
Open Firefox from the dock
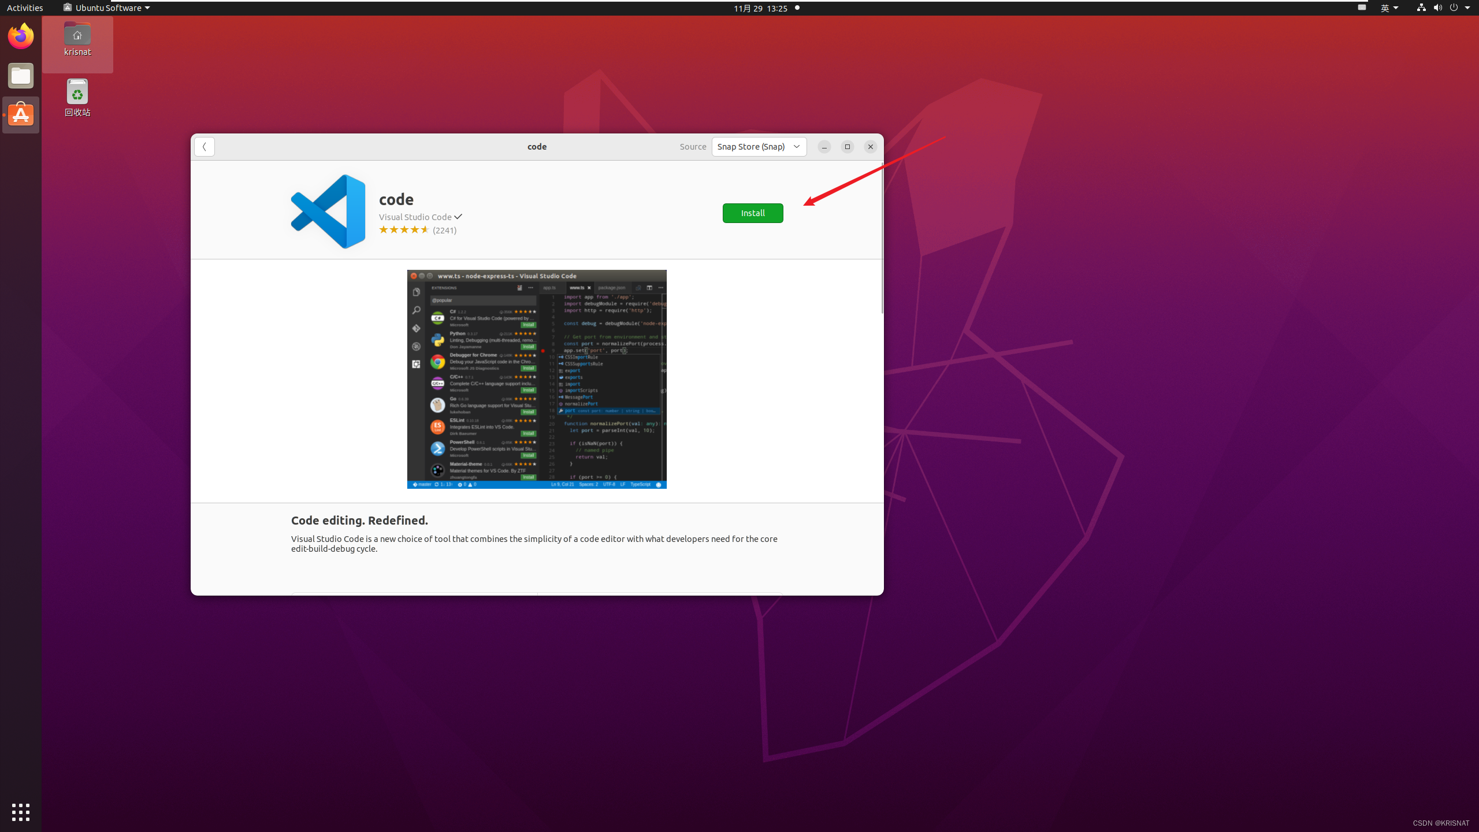point(21,36)
